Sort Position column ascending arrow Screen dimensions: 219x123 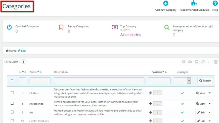(166, 72)
